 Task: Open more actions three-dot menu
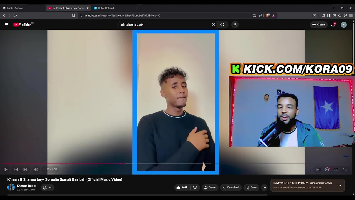264,187
